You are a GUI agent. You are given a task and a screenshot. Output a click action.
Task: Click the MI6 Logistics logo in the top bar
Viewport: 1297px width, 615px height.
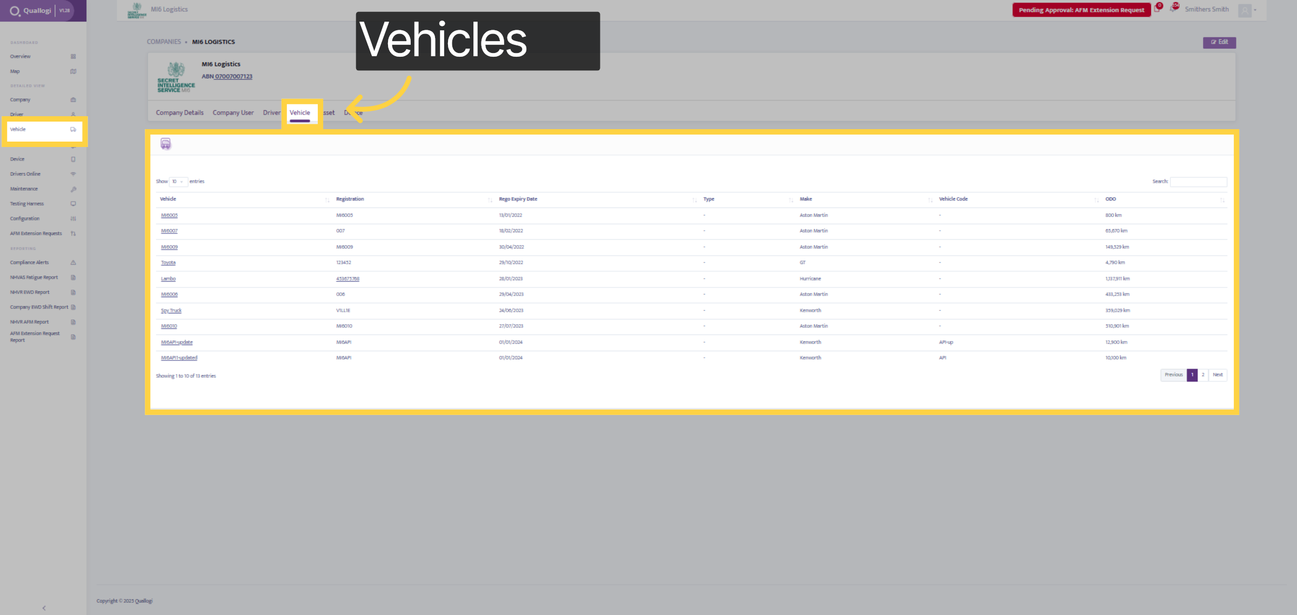pyautogui.click(x=137, y=10)
